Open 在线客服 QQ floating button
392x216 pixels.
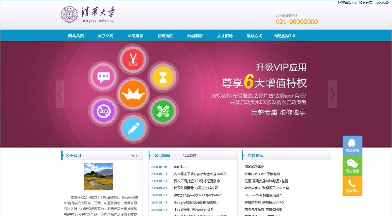(x=352, y=146)
